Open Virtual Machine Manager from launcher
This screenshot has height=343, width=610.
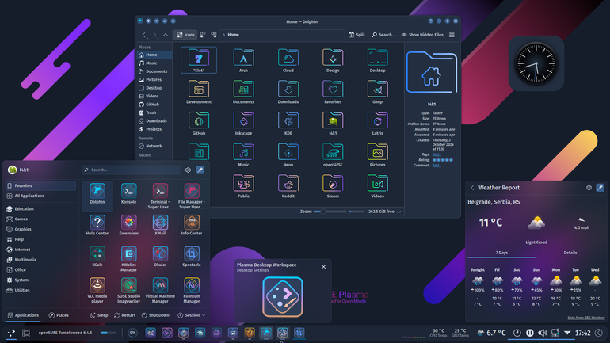tap(160, 290)
